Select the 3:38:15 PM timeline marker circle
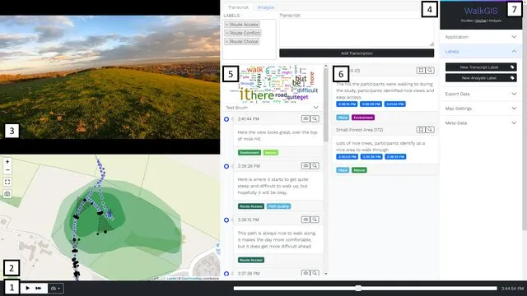Viewport: 527px width, 296px height. 226,220
